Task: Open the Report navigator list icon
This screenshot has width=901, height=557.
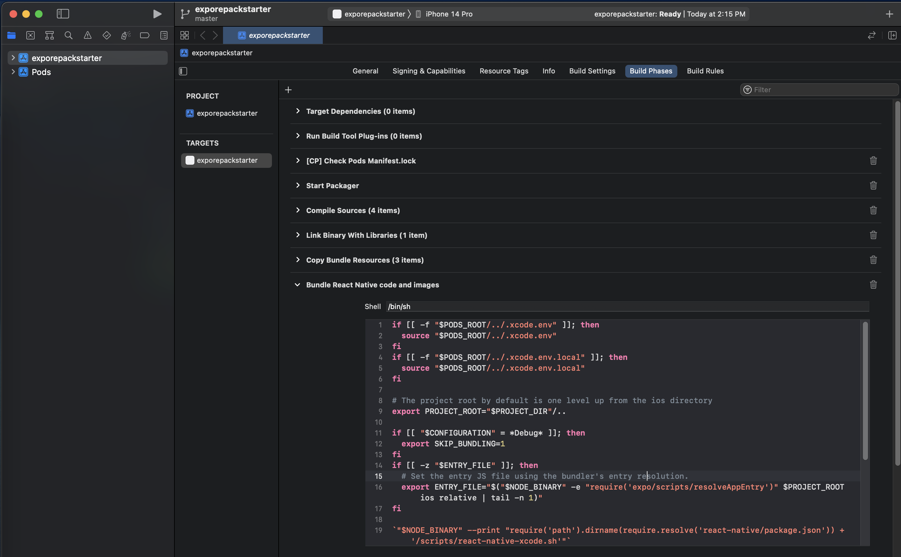Action: (x=164, y=35)
